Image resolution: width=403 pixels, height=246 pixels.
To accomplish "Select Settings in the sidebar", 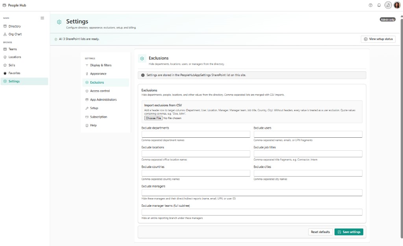I will 24,81.
